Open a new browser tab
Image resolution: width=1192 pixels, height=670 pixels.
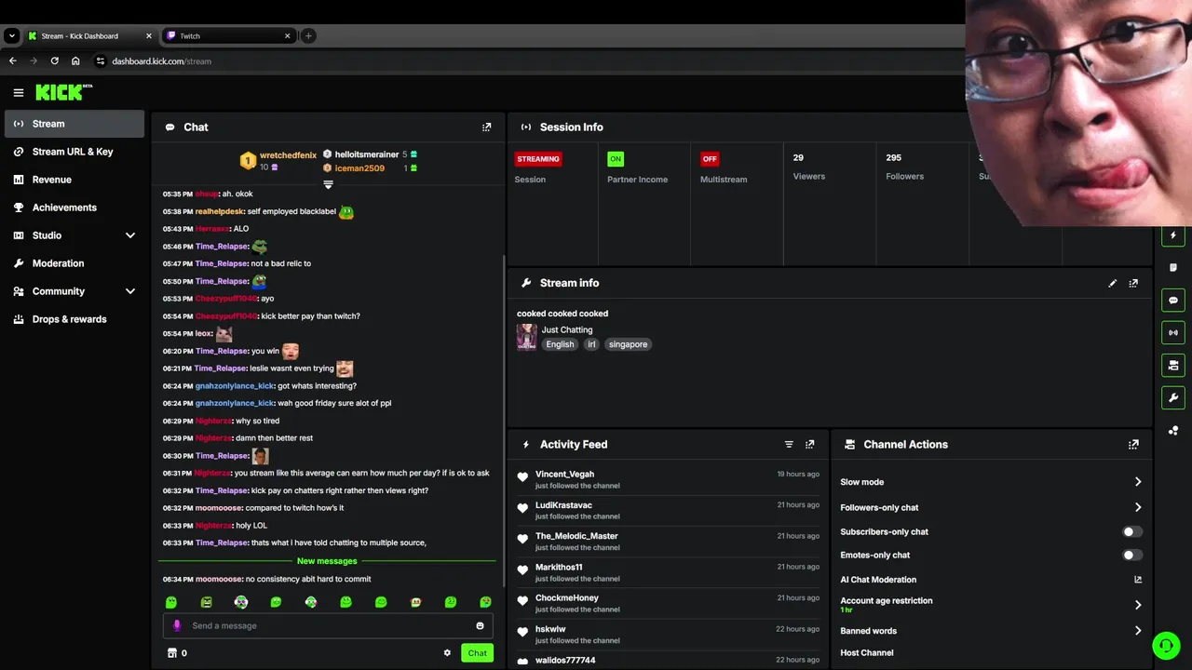[x=308, y=35]
